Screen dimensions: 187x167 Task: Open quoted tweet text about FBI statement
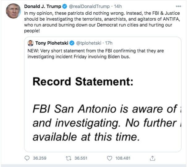[x=93, y=54]
